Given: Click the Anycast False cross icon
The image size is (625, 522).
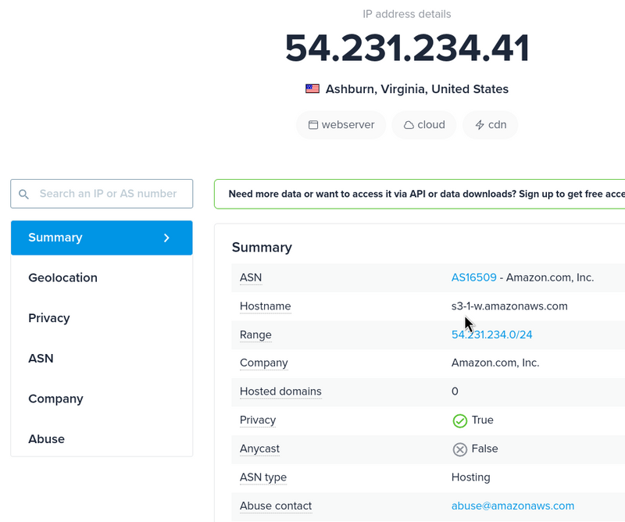Looking at the screenshot, I should [460, 449].
